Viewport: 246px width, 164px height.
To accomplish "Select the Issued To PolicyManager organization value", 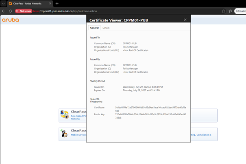I will click(x=130, y=47).
